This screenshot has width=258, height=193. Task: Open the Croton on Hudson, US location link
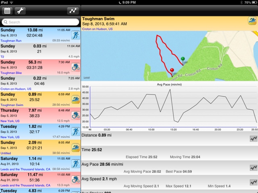pos(98,29)
